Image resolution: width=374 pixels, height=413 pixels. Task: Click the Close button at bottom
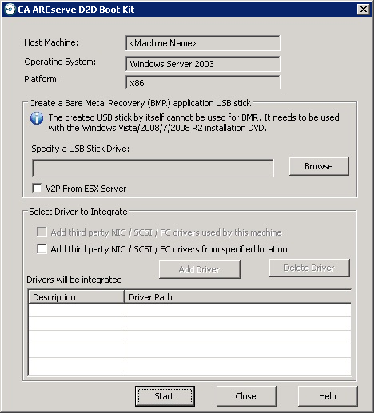coord(246,396)
